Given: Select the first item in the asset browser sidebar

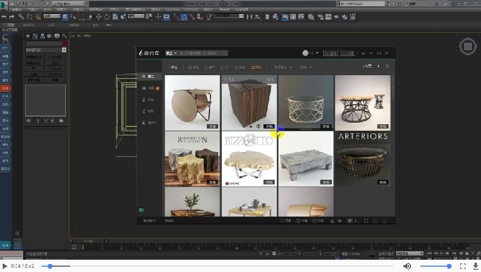Looking at the screenshot, I should point(149,76).
